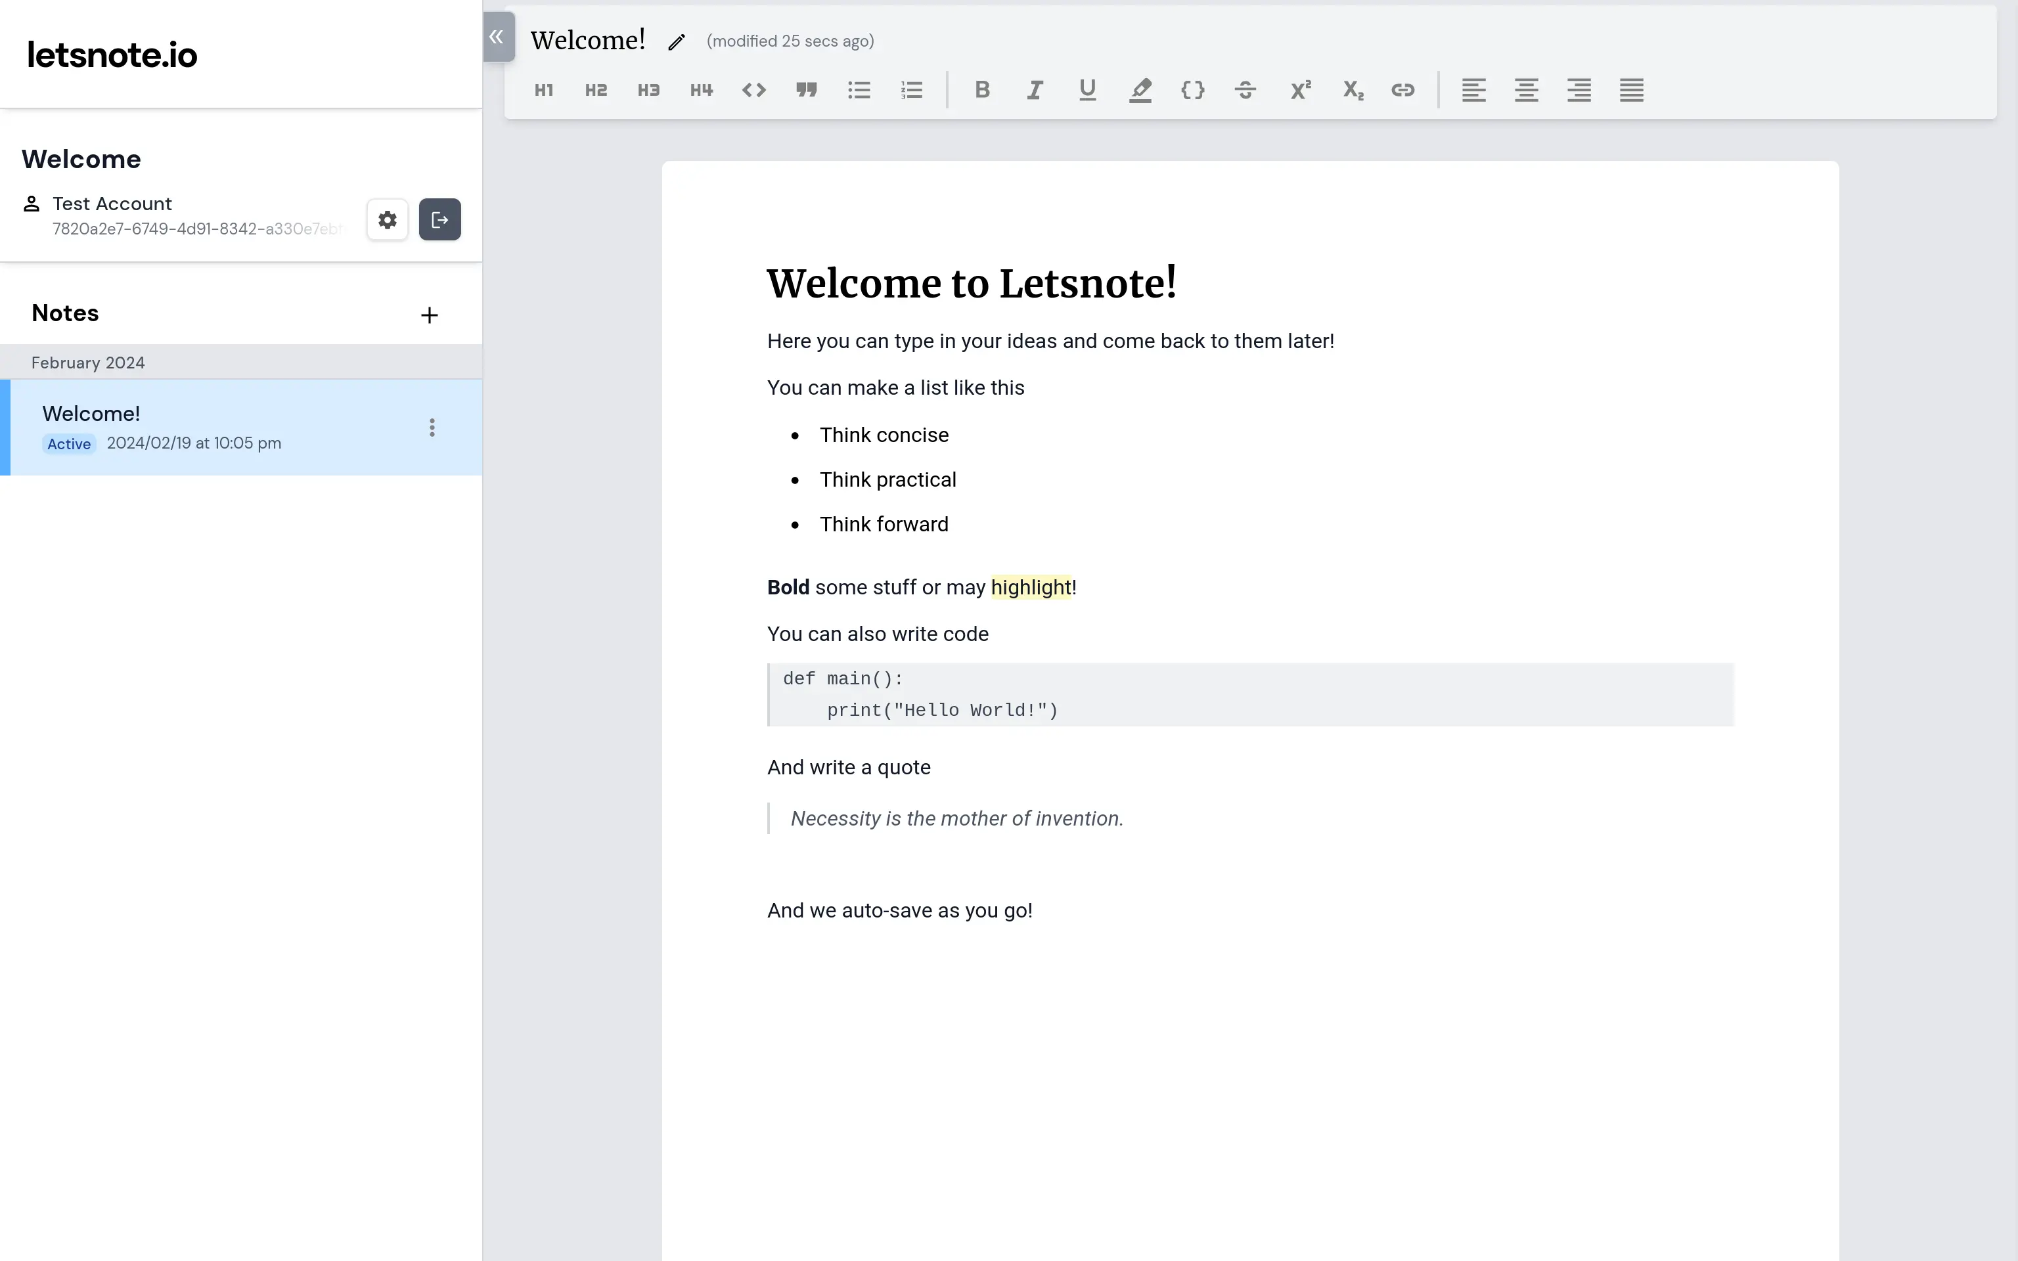Viewport: 2018px width, 1261px height.
Task: Apply highlight marker formatting
Action: [1140, 90]
